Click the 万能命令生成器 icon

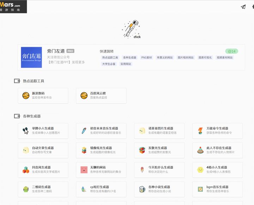click(200, 131)
